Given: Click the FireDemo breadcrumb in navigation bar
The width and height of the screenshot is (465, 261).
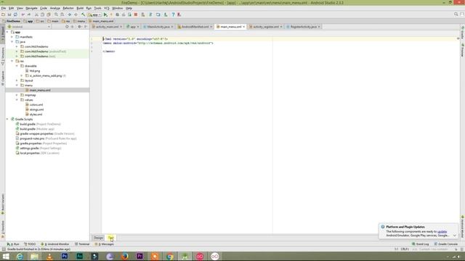Looking at the screenshot, I should (x=12, y=21).
